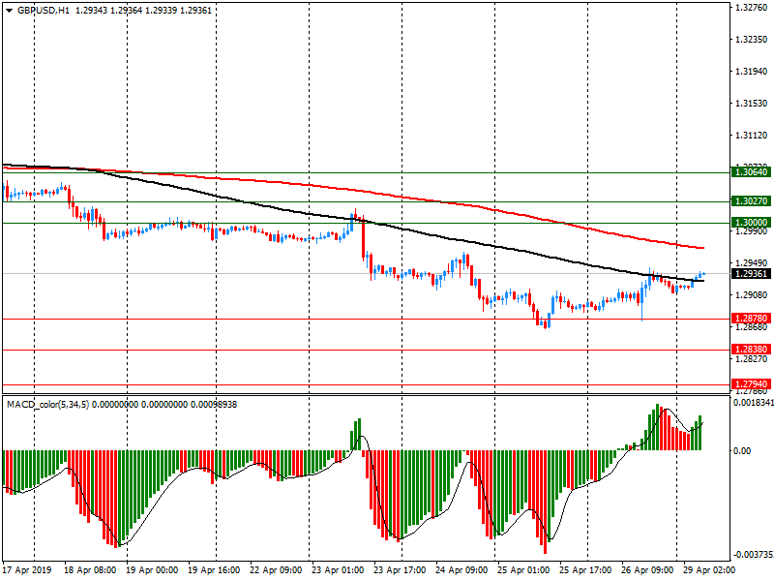
Task: Click the 23 Apr 17:00 time label
Action: pyautogui.click(x=400, y=571)
